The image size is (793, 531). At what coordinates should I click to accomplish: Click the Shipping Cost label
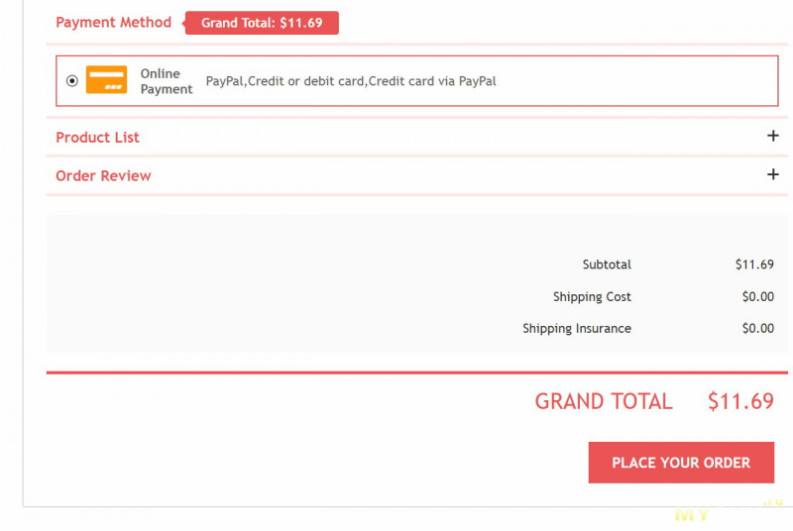(592, 296)
